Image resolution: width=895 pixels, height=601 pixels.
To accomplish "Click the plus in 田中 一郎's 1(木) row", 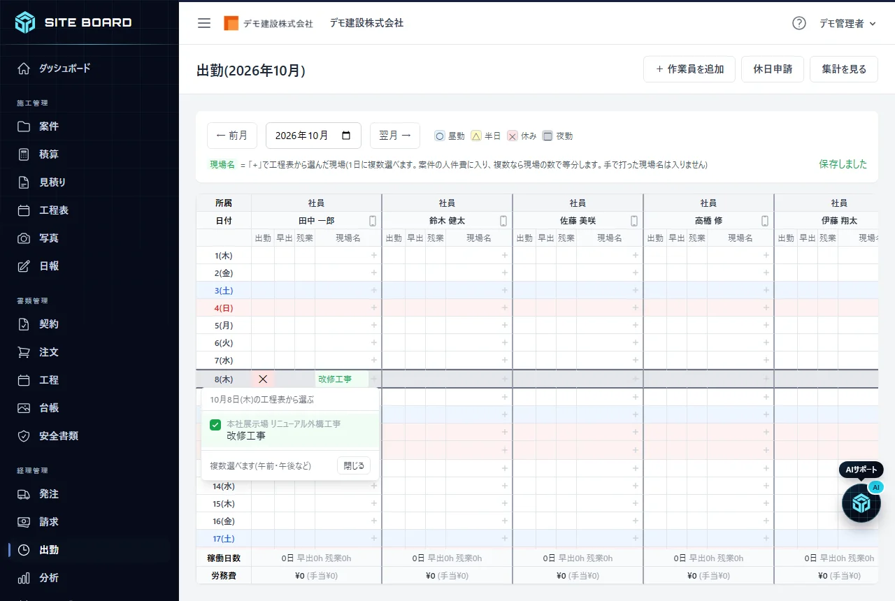I will (x=374, y=255).
